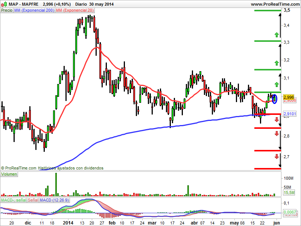Click the 13 date after 2014
The height and width of the screenshot is (226, 301).
(x=82, y=223)
